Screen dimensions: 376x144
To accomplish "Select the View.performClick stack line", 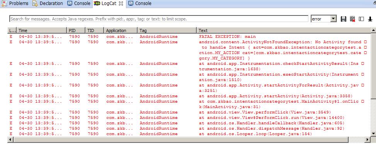I will coord(189,112).
